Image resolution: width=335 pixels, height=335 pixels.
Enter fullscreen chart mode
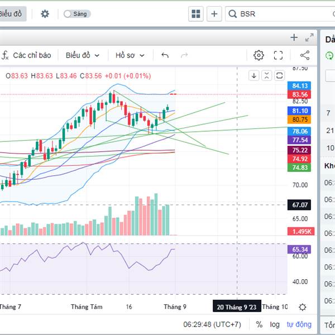(279, 55)
